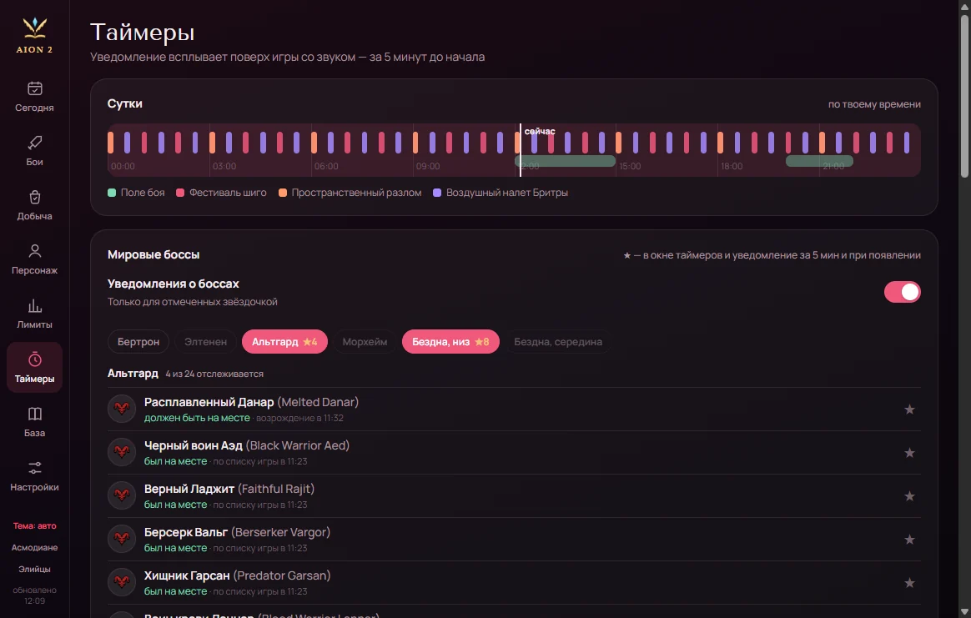Viewport: 971px width, 618px height.
Task: Click the Черный воин Аэд boss name
Action: 194,445
